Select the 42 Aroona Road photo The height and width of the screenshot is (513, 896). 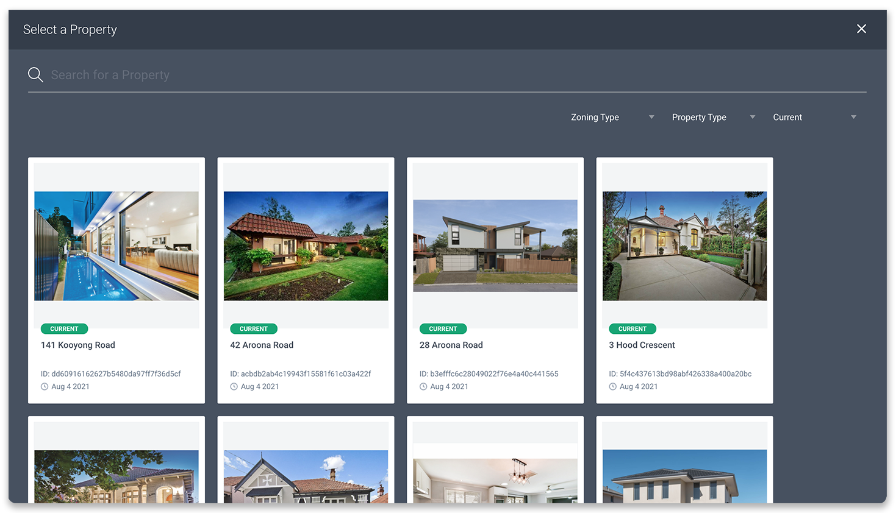pos(306,246)
